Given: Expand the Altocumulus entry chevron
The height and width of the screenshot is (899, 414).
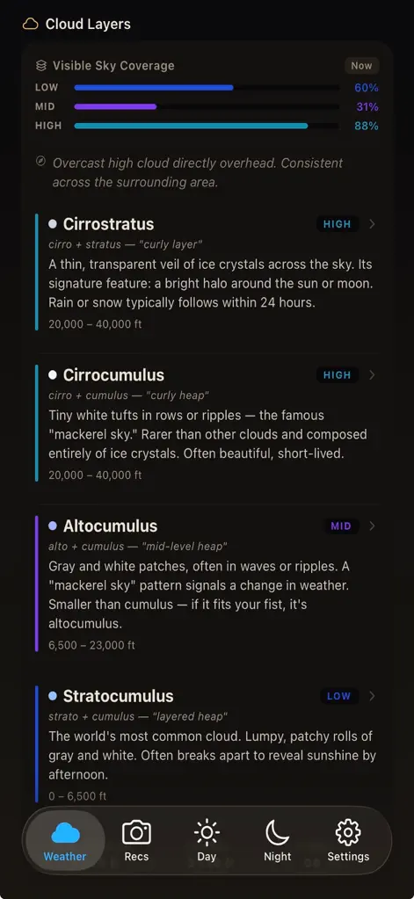Looking at the screenshot, I should pyautogui.click(x=372, y=526).
